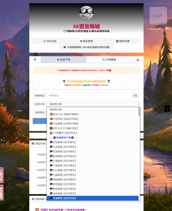Click the 选择商品 product label
The image size is (172, 211).
pos(40,113)
